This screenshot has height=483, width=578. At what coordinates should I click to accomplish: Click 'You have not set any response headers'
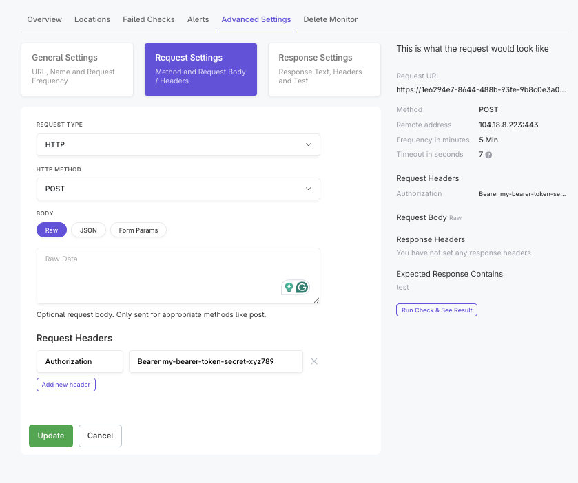(x=464, y=253)
